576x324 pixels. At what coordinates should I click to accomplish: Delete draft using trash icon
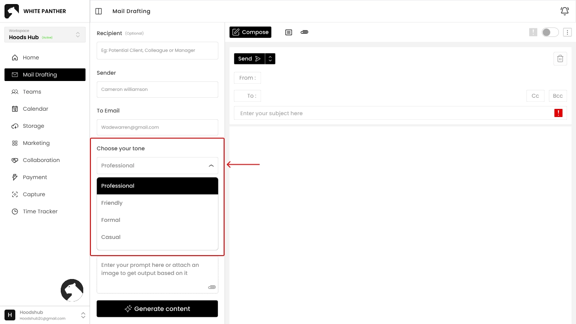[560, 59]
